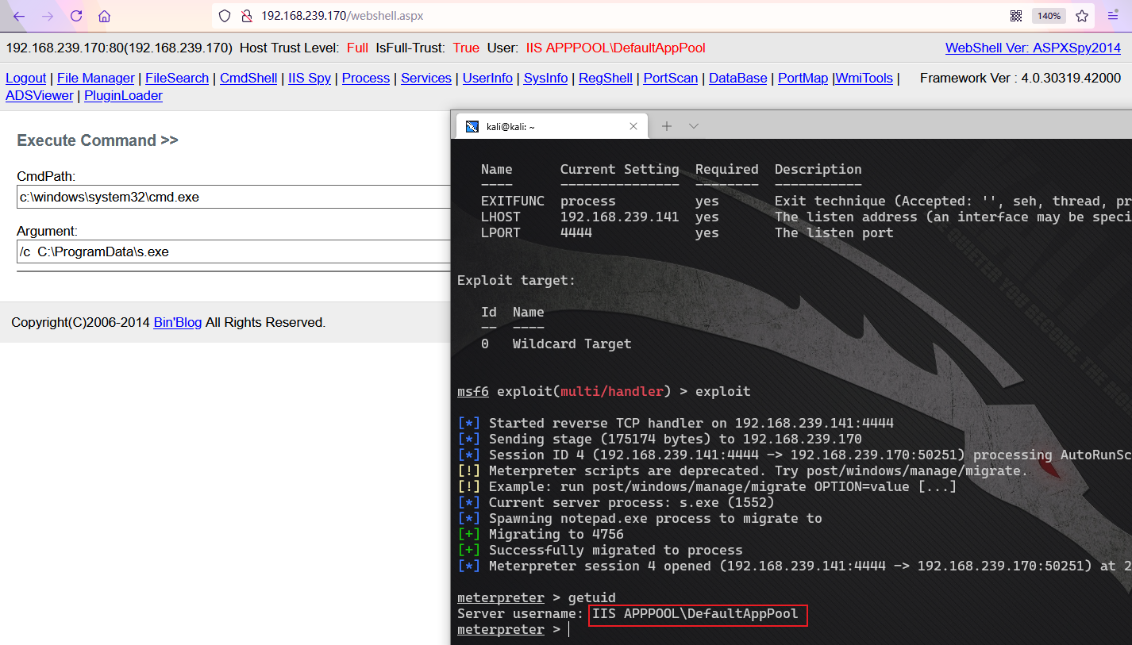Click 'Current server process: s.exe' line

click(616, 502)
